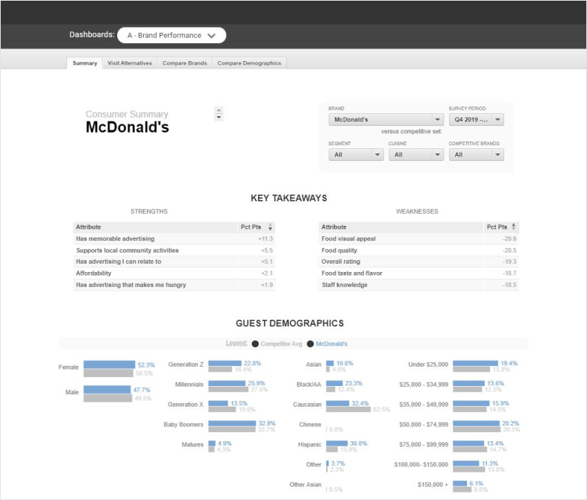This screenshot has height=500, width=587.
Task: Sort Strengths table by Pct Pts icon
Action: tap(270, 227)
